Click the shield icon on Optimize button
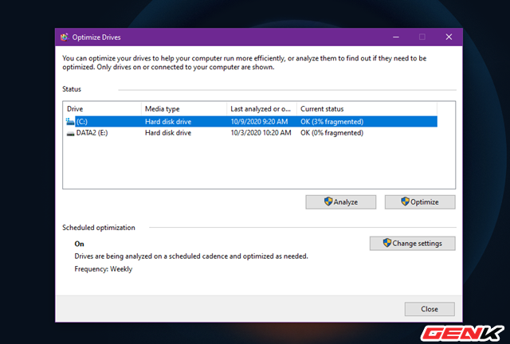Screen dimensions: 510x344 pyautogui.click(x=405, y=202)
